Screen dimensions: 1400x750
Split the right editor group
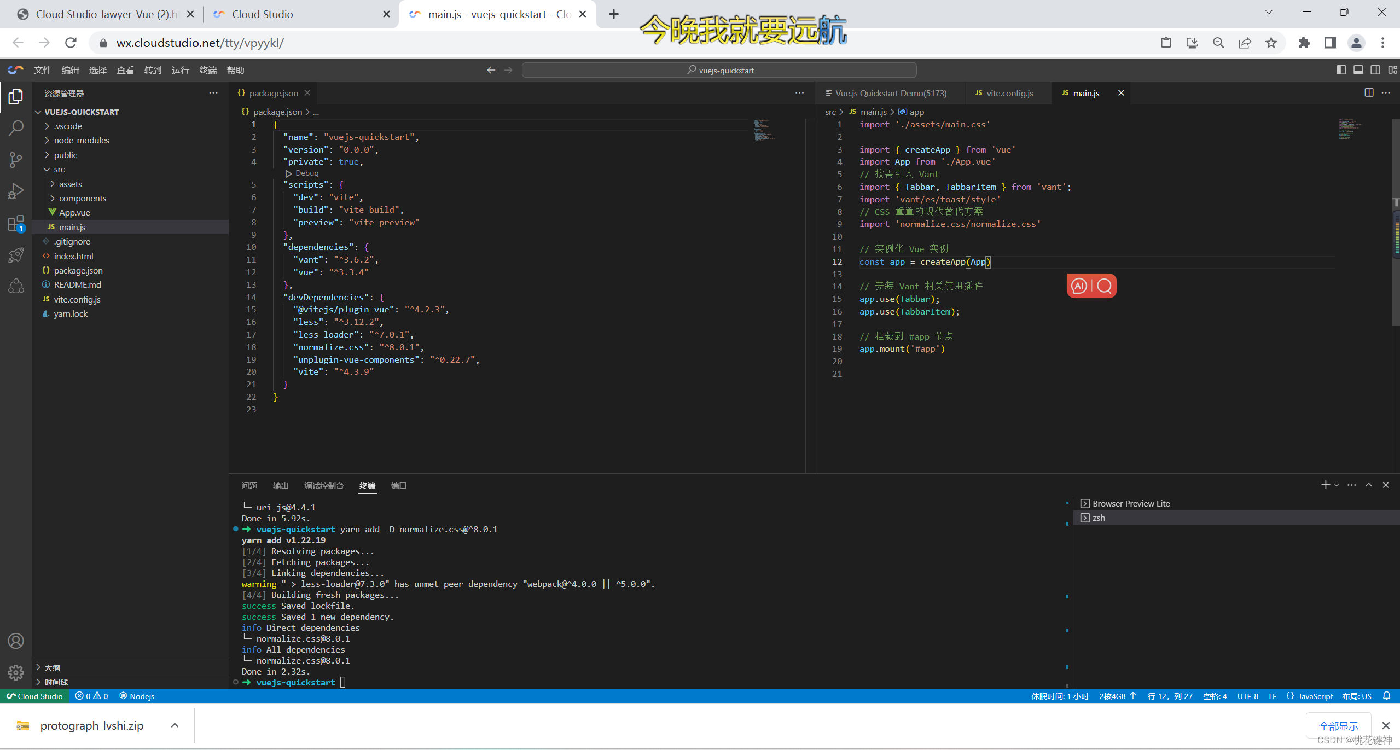click(x=1369, y=92)
